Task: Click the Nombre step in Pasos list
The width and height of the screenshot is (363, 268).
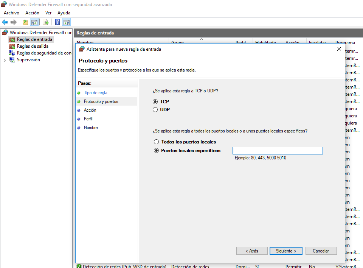Action: [91, 128]
